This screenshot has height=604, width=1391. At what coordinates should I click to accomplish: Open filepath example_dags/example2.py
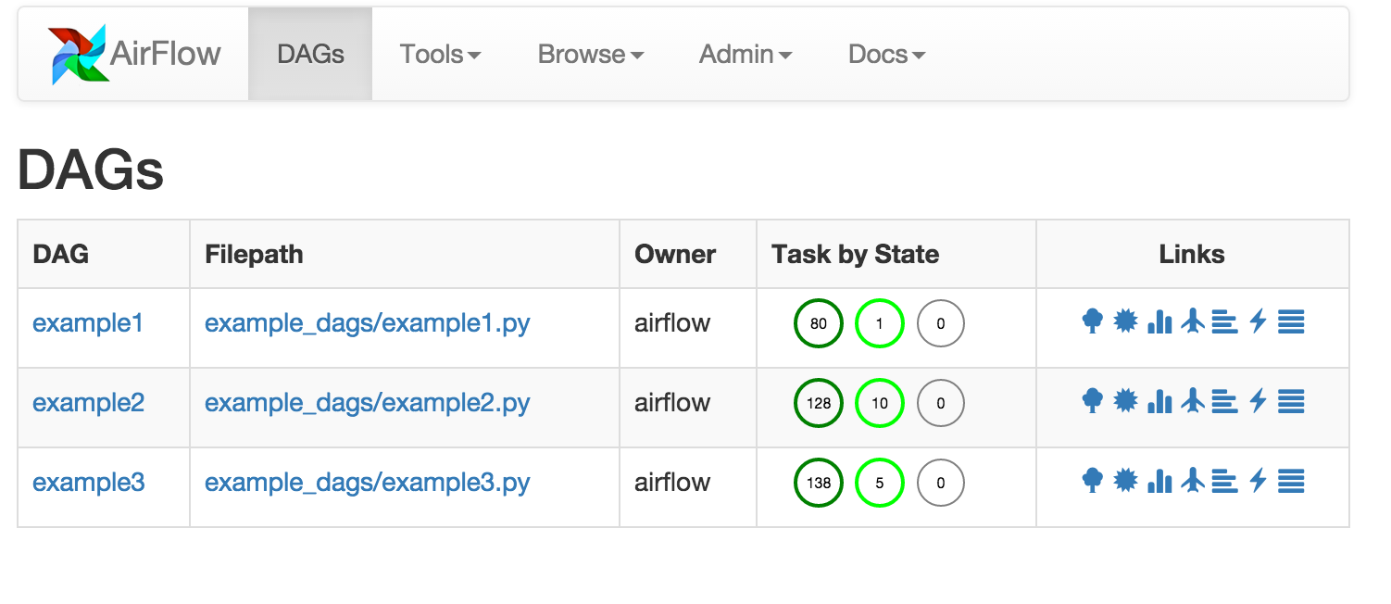click(x=367, y=402)
